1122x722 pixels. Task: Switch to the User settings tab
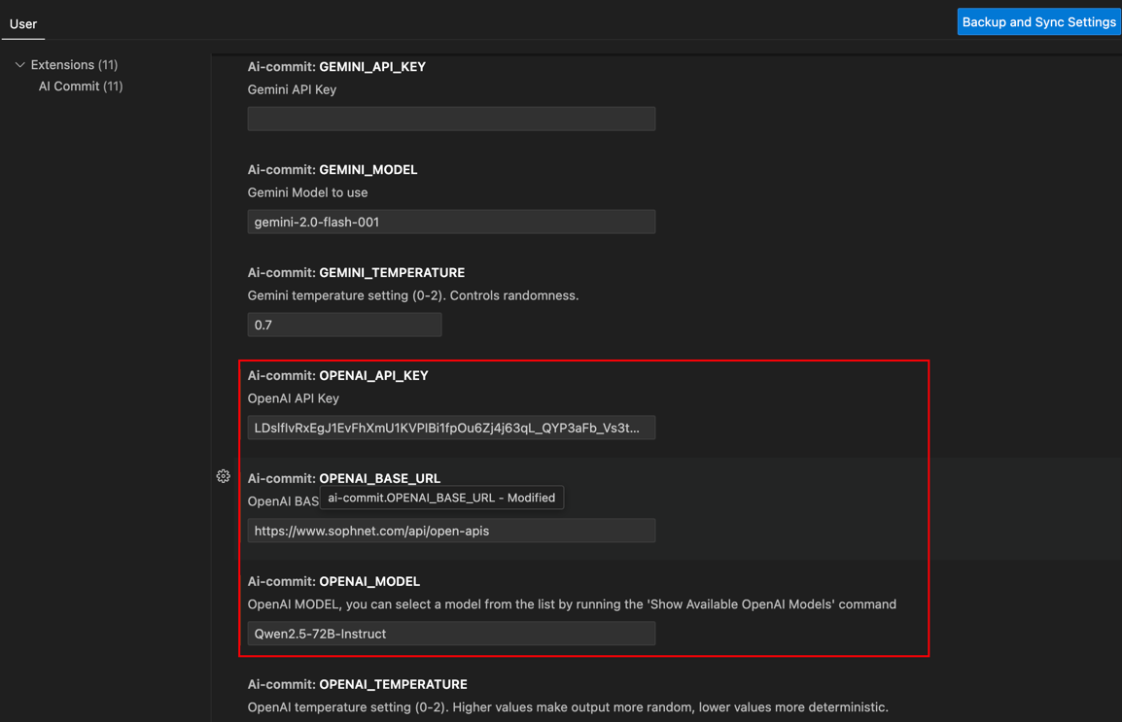click(x=23, y=23)
